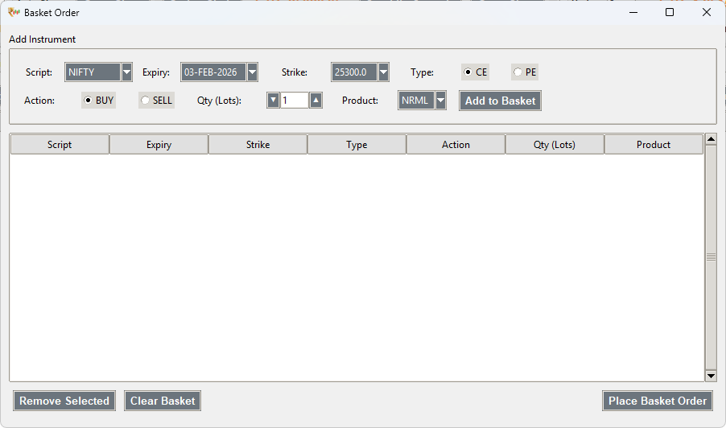This screenshot has height=428, width=726.
Task: Click the Action column header
Action: 456,144
